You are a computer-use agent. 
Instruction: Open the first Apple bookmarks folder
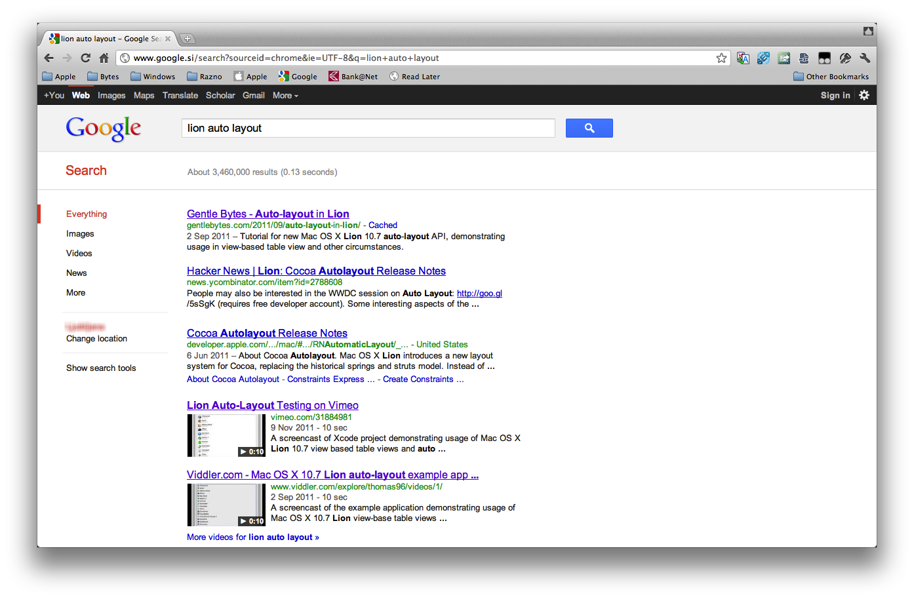59,77
